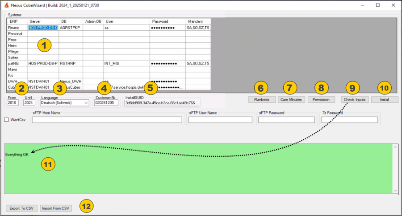
Task: Click Import From CSV
Action: click(56, 208)
